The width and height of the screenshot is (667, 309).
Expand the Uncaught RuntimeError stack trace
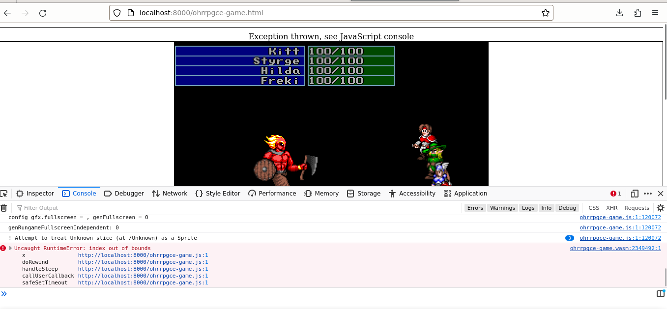pos(11,248)
